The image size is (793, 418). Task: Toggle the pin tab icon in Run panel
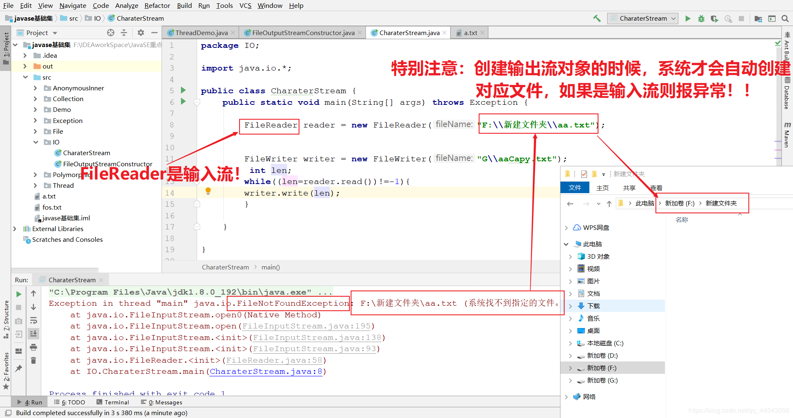coord(19,368)
